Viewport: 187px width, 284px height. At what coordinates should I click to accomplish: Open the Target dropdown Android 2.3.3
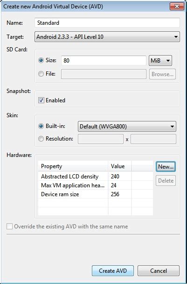(107, 37)
